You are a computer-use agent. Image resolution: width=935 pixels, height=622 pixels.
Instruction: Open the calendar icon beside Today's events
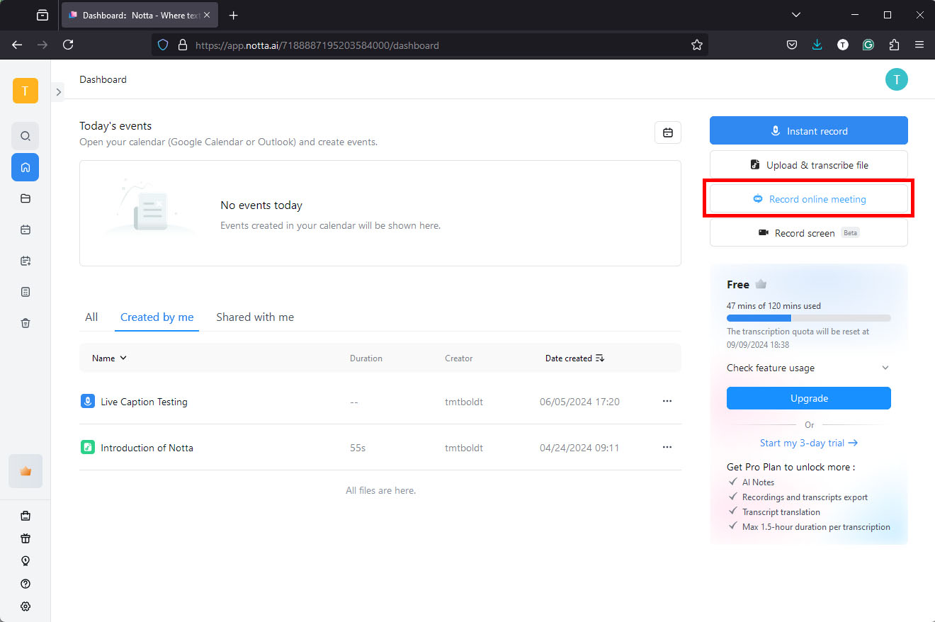click(x=668, y=132)
